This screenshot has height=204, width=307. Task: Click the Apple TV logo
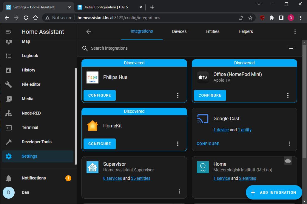click(203, 77)
